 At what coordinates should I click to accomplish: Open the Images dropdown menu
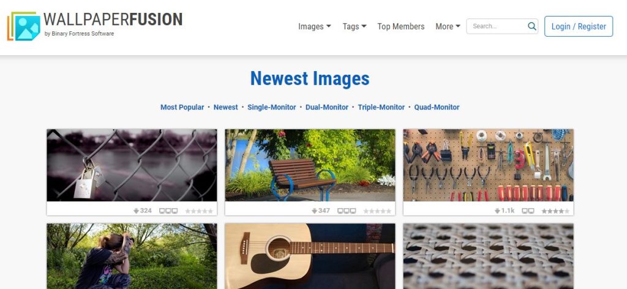[x=315, y=26]
